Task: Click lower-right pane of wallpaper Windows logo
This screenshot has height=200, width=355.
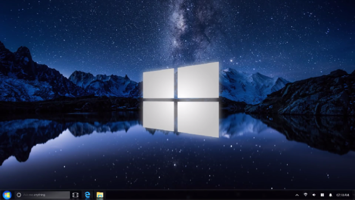Action: [198, 119]
